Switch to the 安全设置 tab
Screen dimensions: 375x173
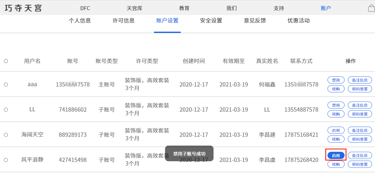click(x=211, y=21)
